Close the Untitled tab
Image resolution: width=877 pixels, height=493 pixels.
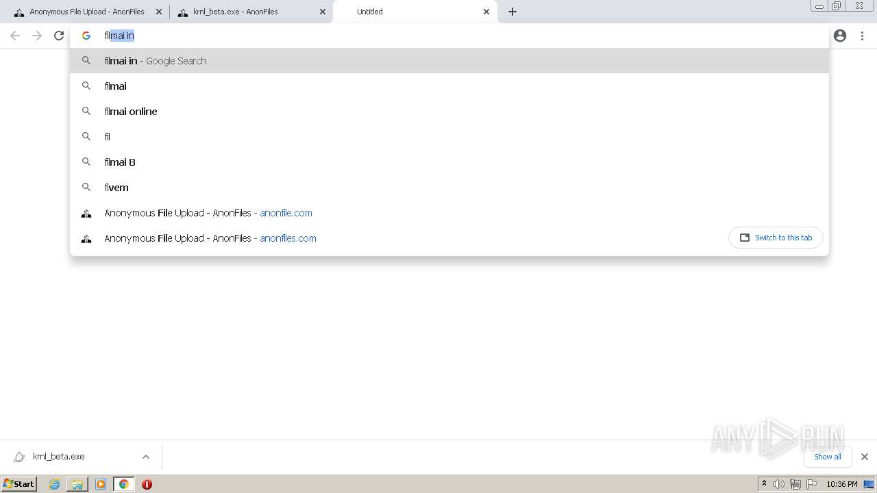point(486,12)
